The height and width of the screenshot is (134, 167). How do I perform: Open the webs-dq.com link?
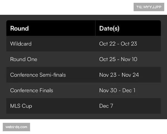16,127
